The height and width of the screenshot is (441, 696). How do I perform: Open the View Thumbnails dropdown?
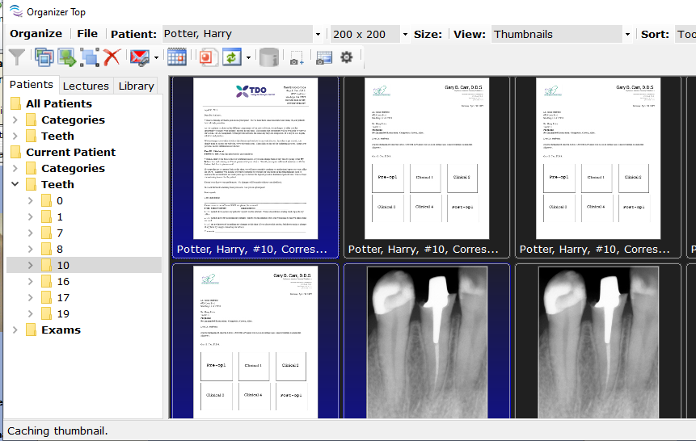pos(627,35)
